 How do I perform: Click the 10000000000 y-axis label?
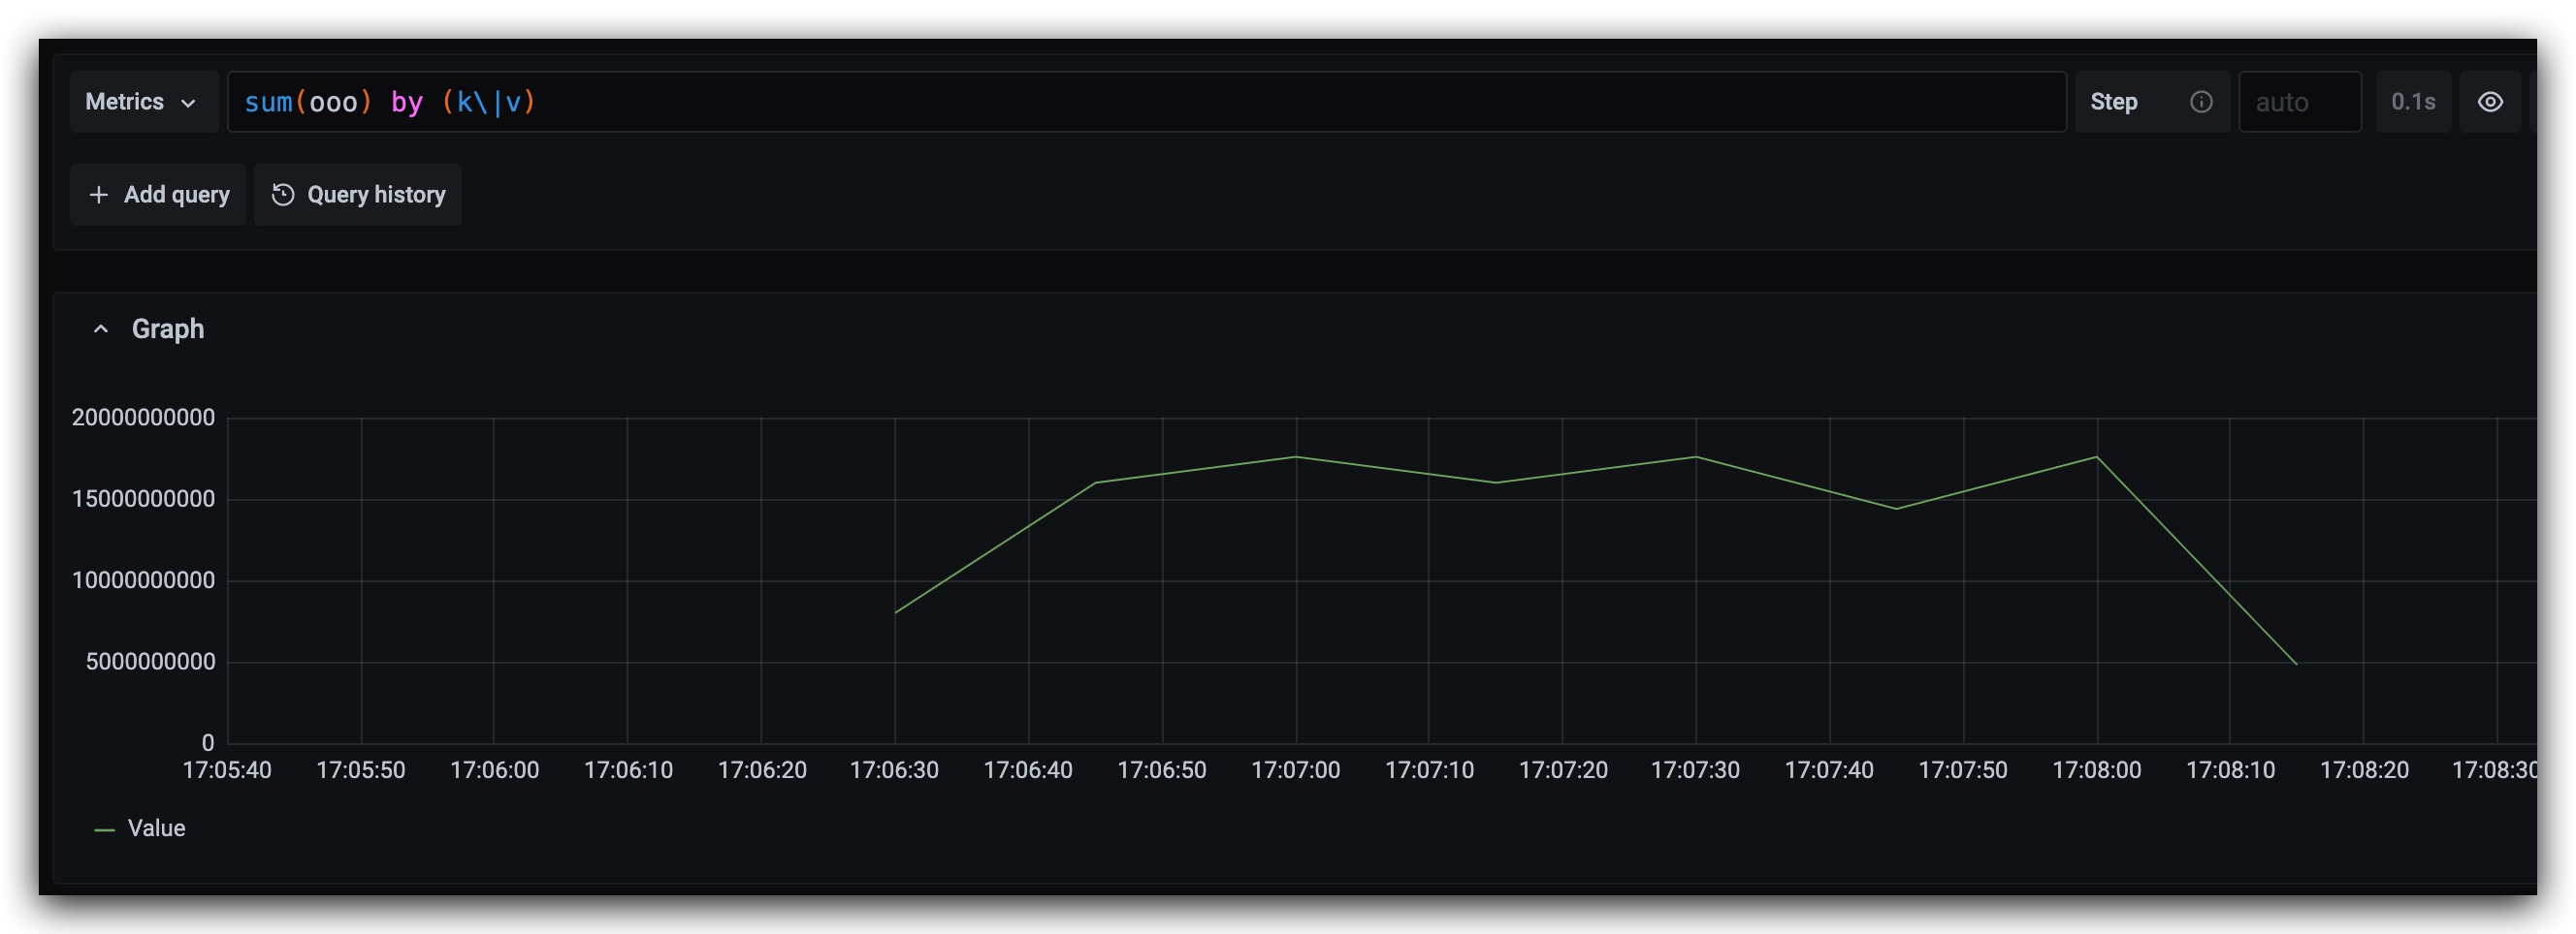143,580
